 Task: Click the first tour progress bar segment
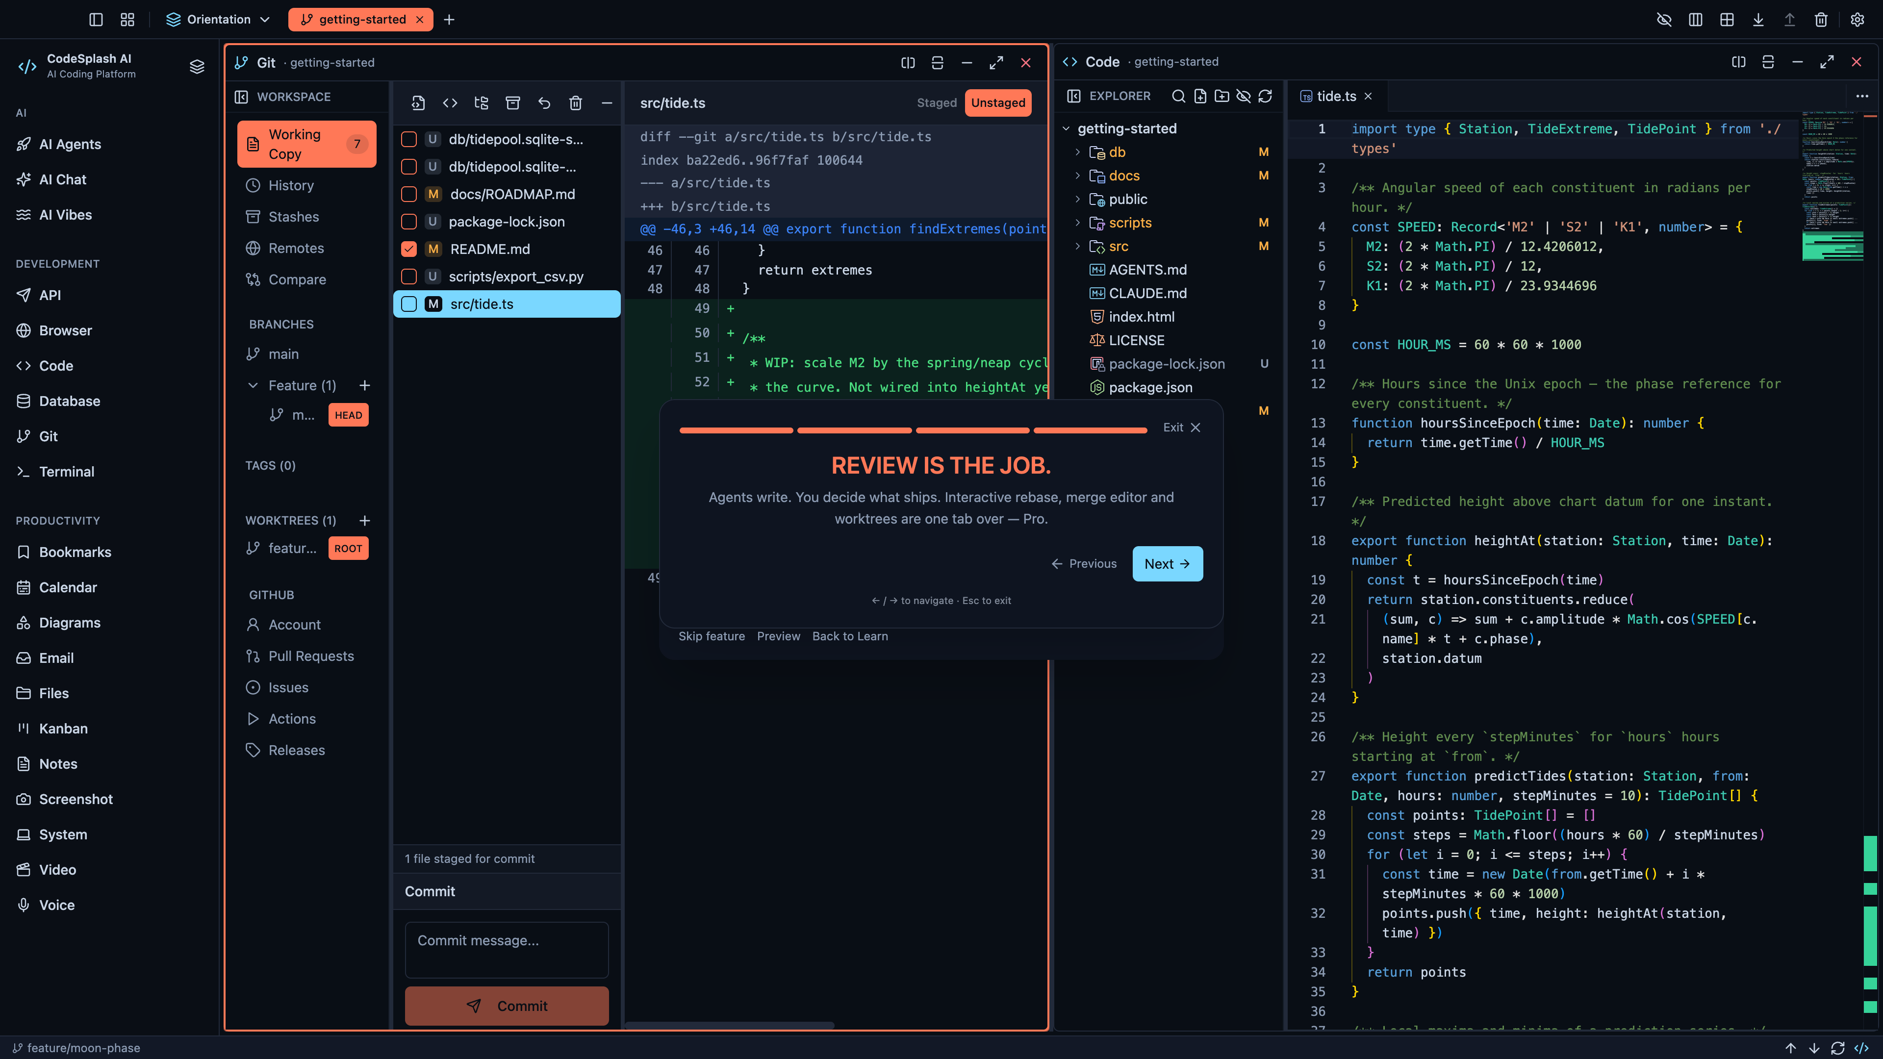(736, 430)
